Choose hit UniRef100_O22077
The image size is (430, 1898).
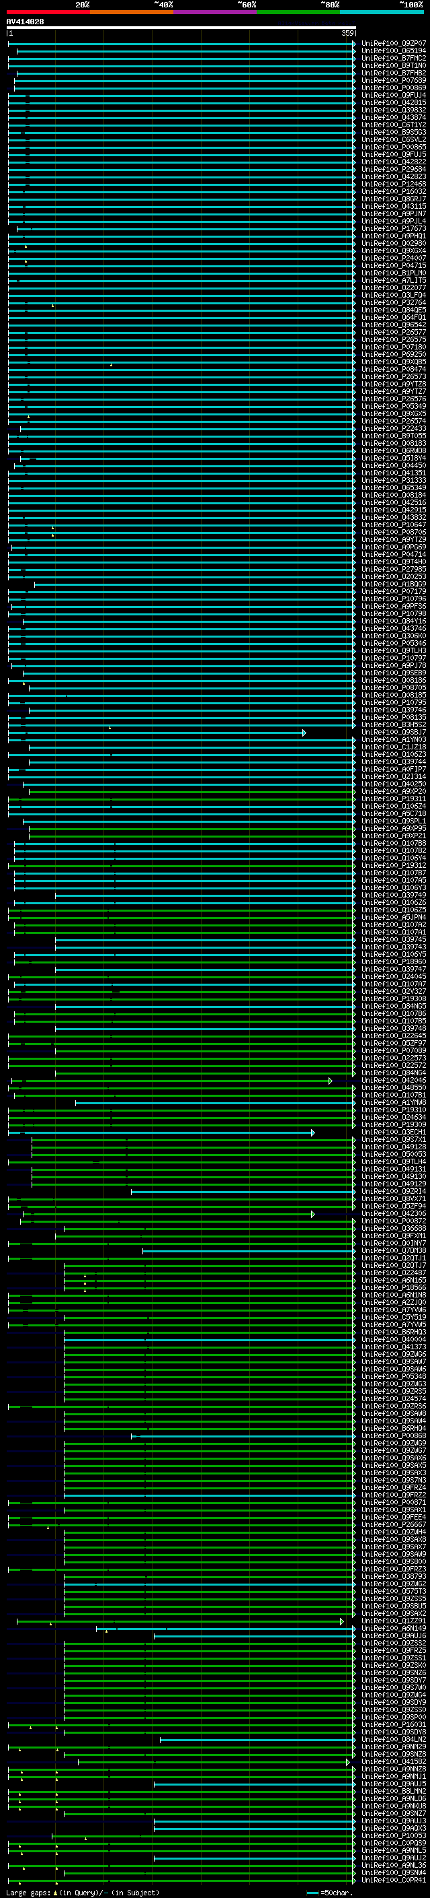(x=393, y=287)
